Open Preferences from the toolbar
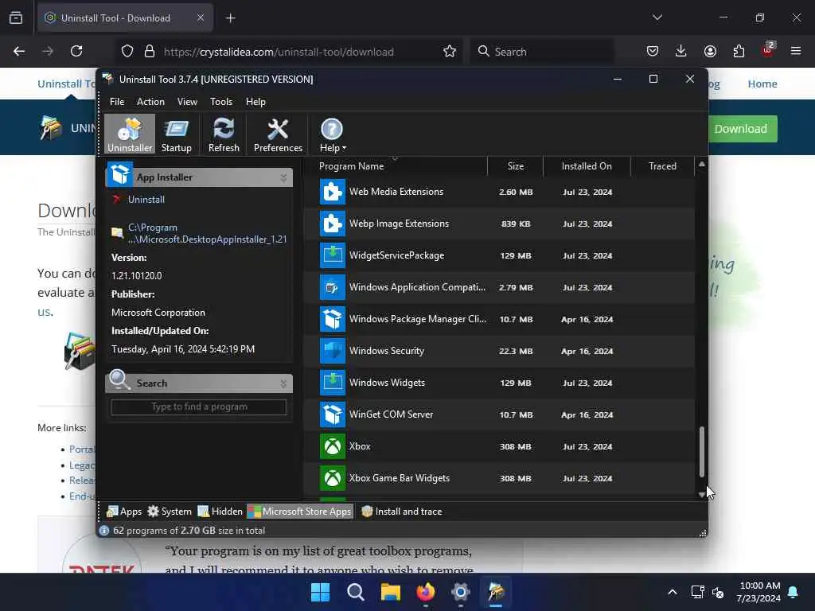 pyautogui.click(x=278, y=134)
